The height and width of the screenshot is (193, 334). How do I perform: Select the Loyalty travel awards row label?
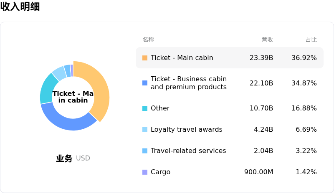pyautogui.click(x=186, y=130)
